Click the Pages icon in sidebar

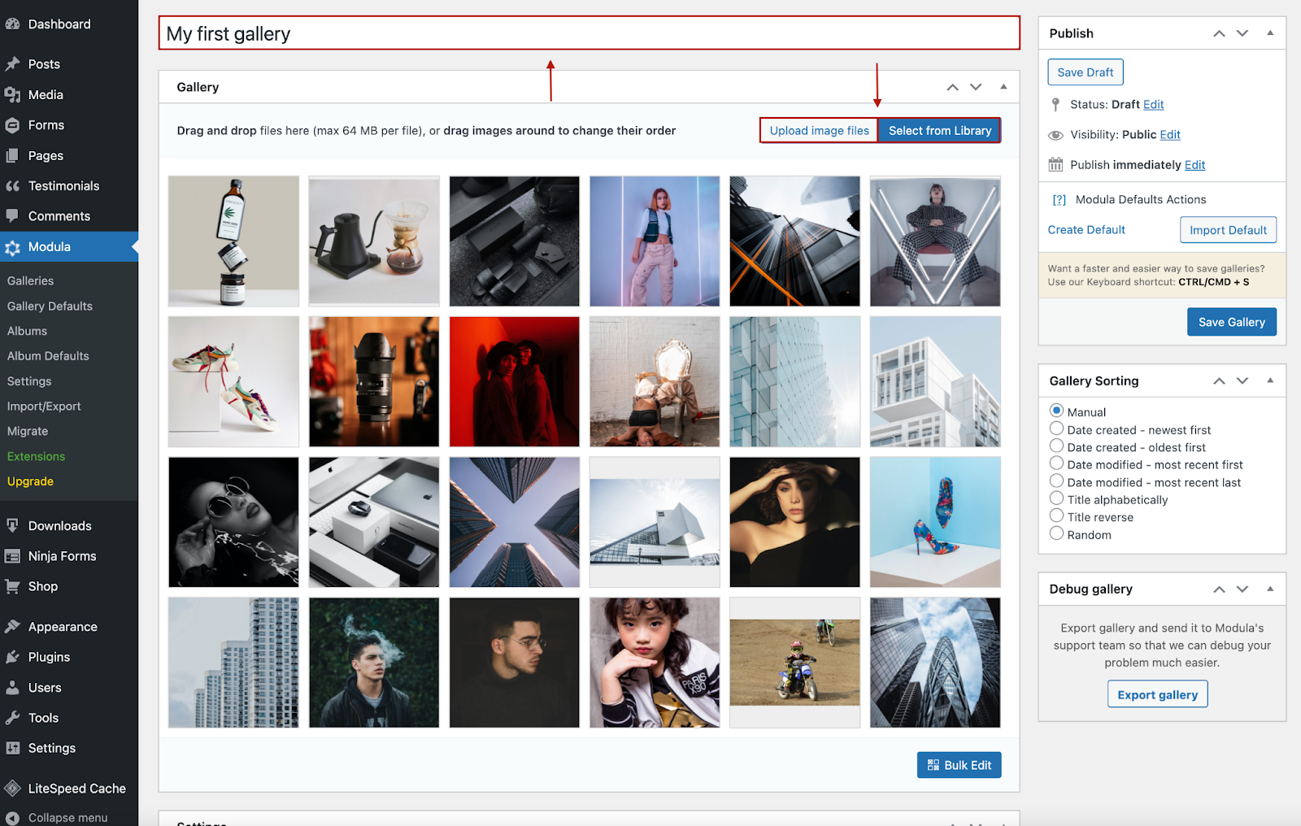coord(12,155)
